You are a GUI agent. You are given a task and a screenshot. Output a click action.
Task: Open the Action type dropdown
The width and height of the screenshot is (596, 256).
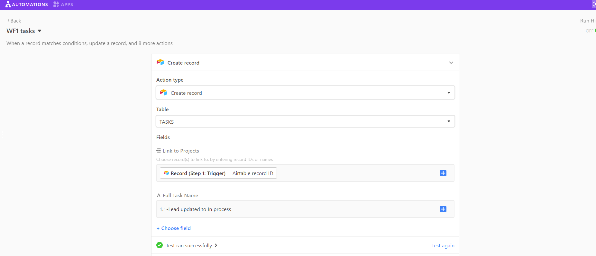coord(305,93)
